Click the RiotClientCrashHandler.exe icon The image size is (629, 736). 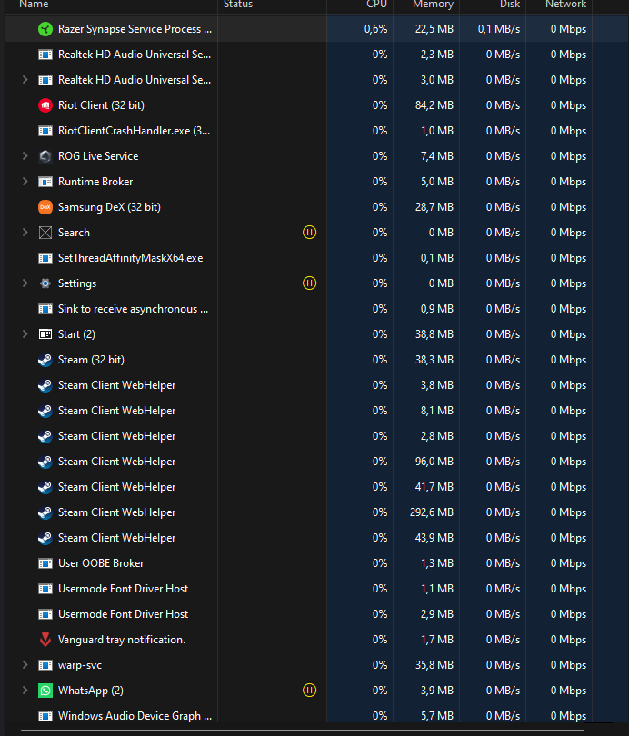tap(45, 131)
